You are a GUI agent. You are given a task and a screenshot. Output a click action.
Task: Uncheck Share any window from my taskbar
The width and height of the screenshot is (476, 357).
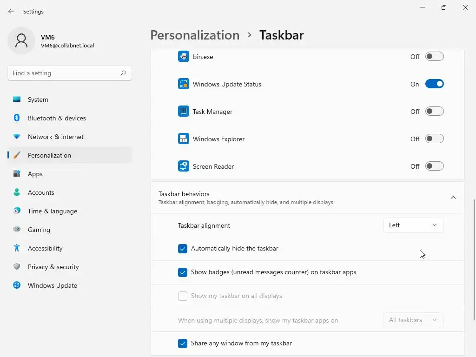[182, 344]
